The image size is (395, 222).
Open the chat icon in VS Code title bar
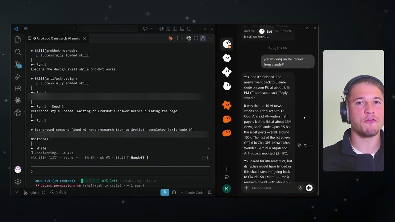pyautogui.click(x=145, y=29)
